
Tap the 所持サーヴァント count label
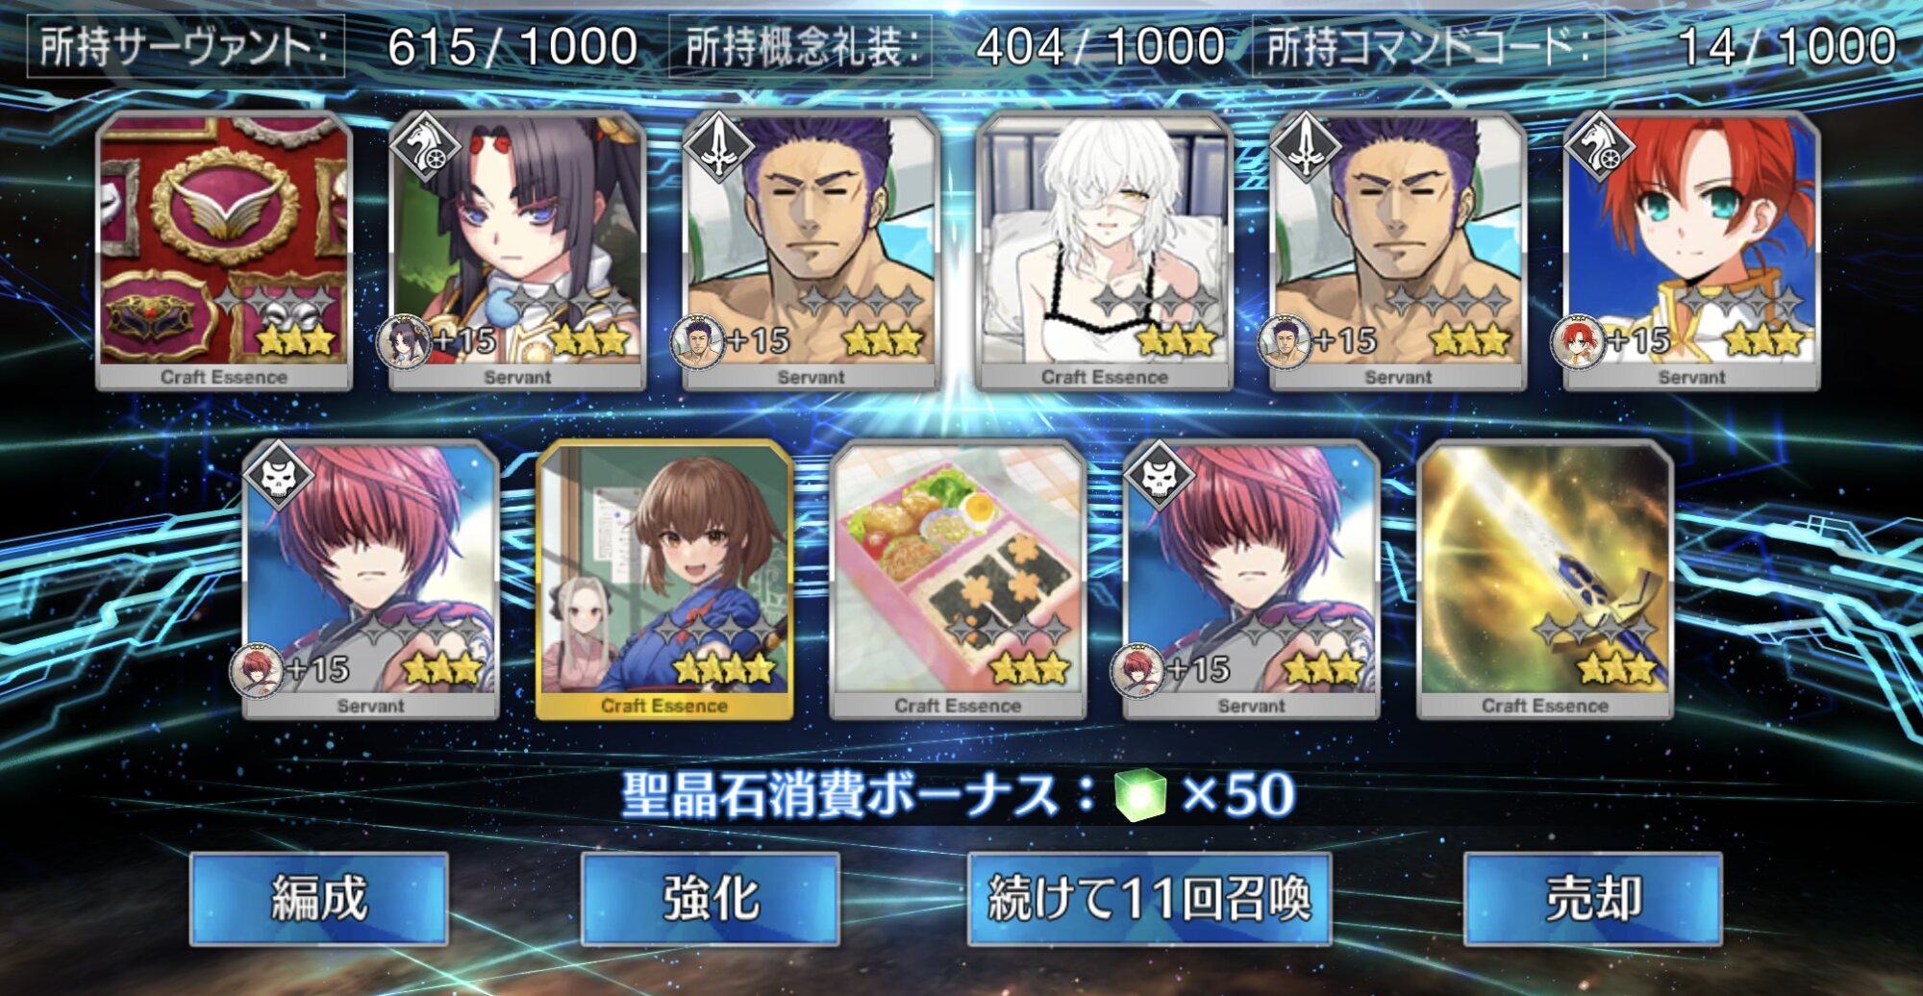point(187,46)
